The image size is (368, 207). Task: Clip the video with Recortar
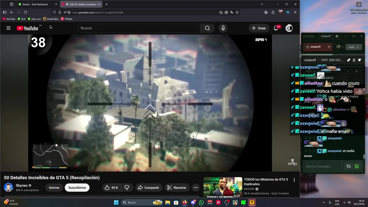[177, 188]
